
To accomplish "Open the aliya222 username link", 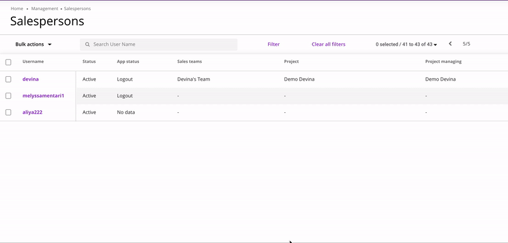I will (x=32, y=112).
